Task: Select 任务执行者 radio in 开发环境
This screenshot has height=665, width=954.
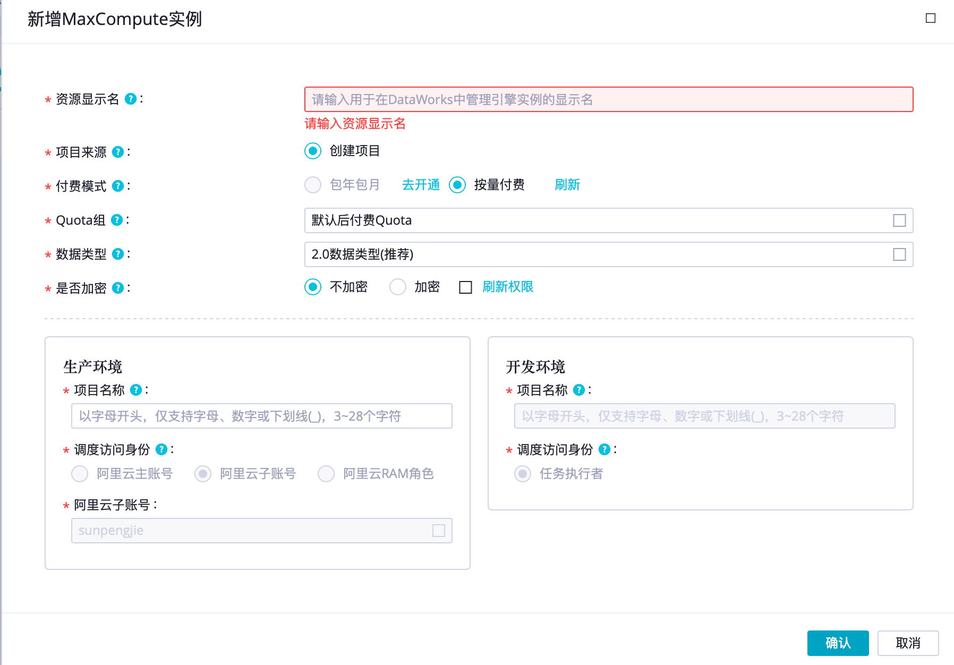Action: 523,474
